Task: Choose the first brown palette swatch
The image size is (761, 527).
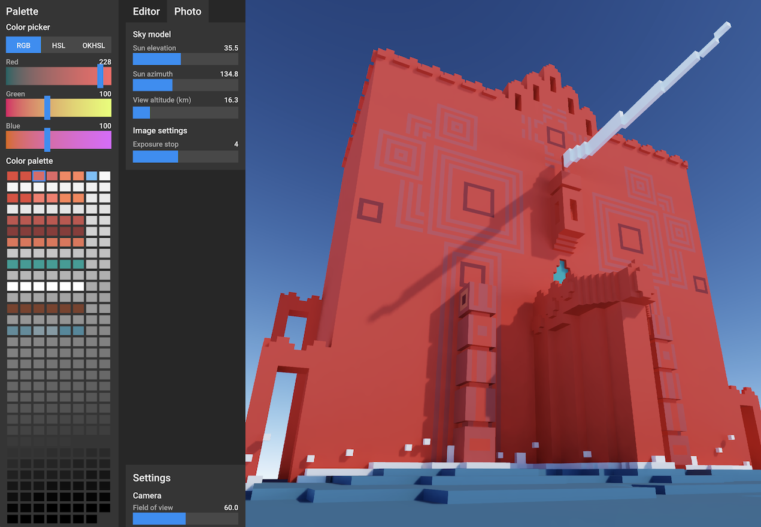Action: [x=13, y=308]
